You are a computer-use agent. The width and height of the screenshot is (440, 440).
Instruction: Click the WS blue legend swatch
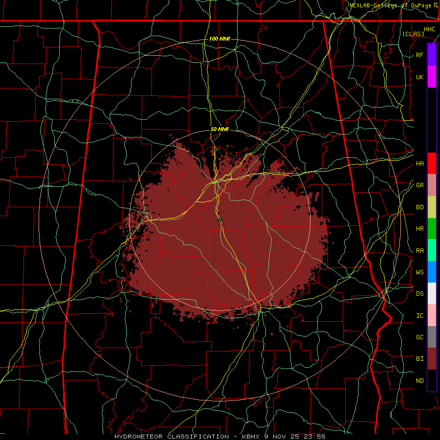(x=432, y=272)
